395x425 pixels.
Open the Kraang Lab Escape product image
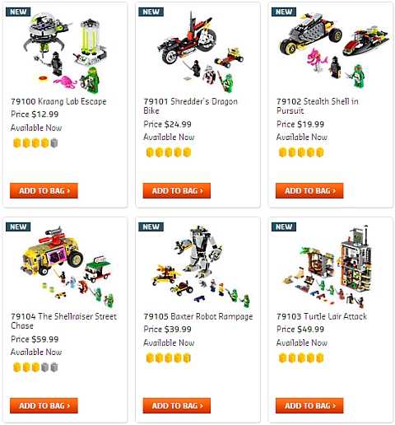pos(66,52)
